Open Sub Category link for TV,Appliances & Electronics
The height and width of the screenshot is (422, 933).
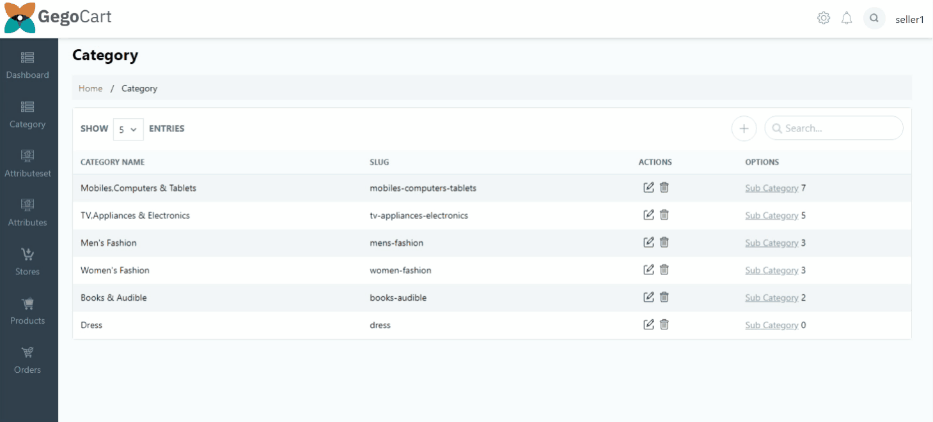(771, 216)
